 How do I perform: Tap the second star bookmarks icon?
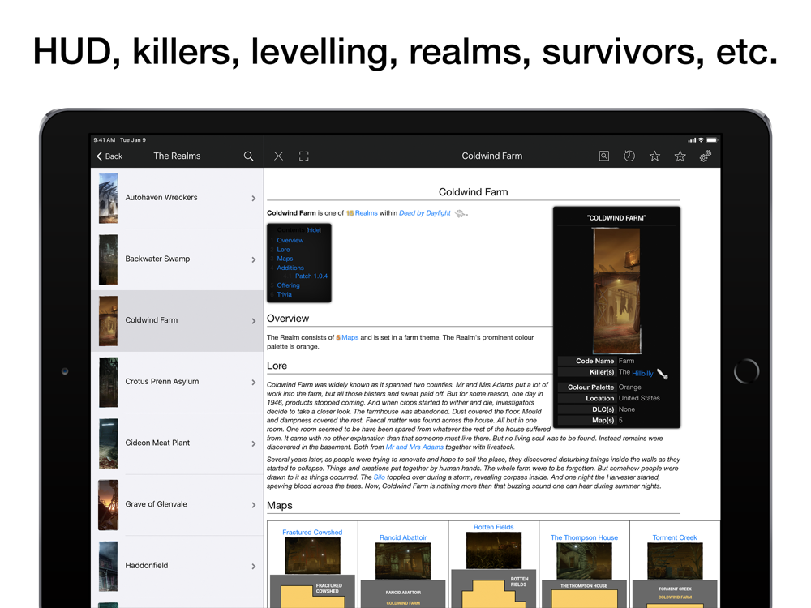[680, 156]
